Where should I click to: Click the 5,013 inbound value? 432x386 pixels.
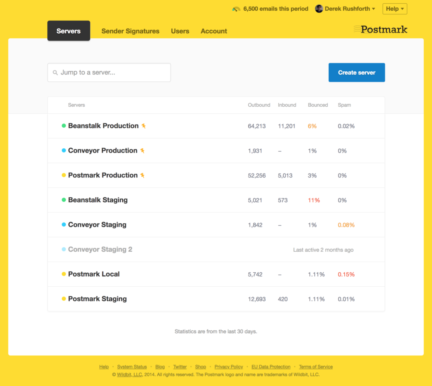point(285,175)
